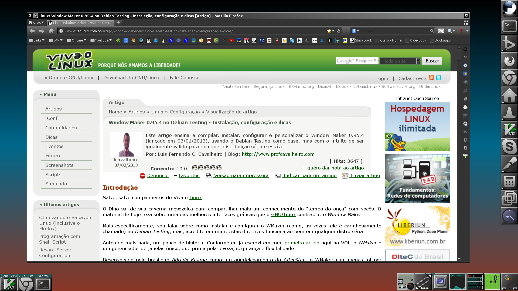Viewport: 518px width, 291px height.
Task: Open the Vim dock icon
Action: tap(509, 130)
